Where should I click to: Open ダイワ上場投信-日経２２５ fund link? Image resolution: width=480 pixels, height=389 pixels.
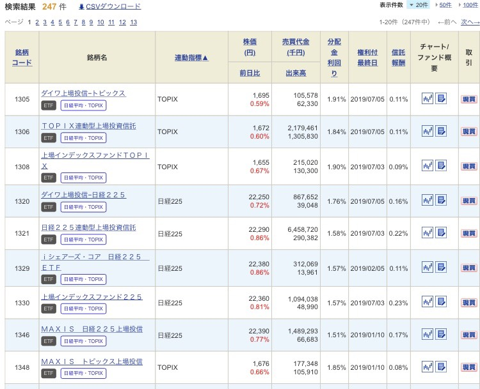[83, 195]
